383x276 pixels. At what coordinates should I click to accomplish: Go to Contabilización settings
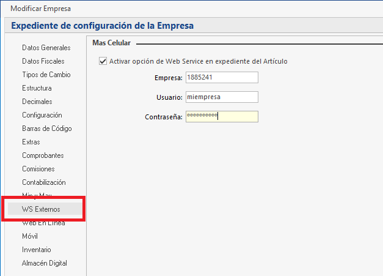(x=44, y=182)
